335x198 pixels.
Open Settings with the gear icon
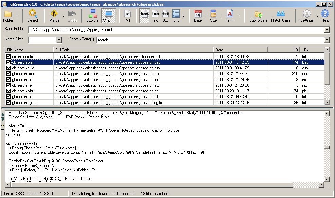(x=307, y=14)
